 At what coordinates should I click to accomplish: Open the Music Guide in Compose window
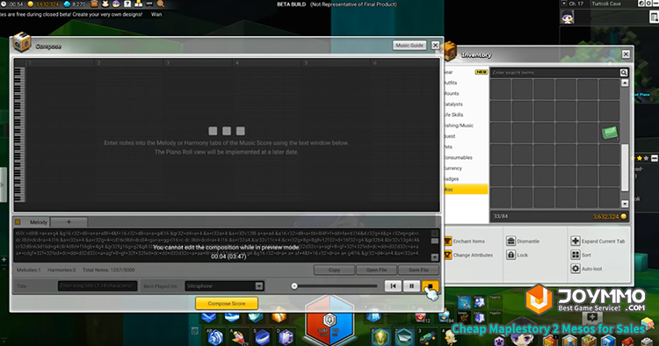tap(409, 46)
